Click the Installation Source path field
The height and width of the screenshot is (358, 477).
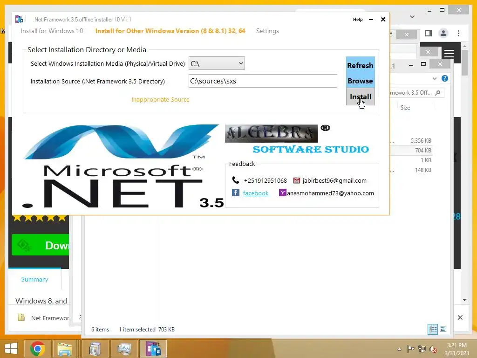click(x=263, y=81)
